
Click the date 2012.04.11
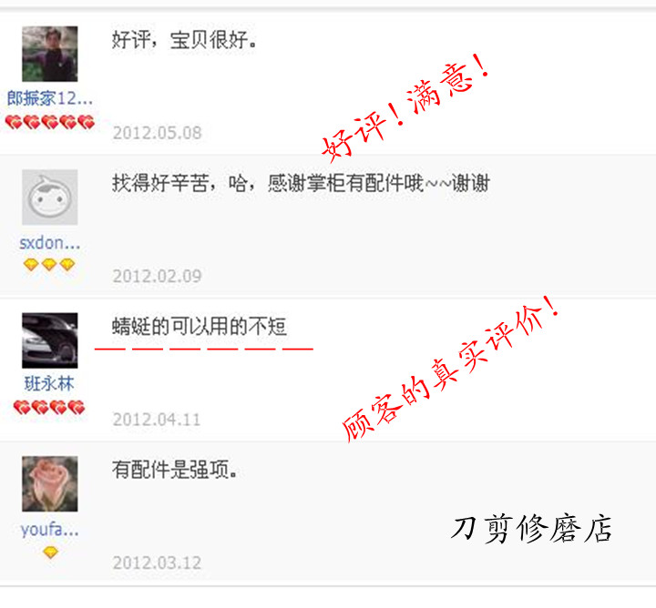tap(157, 420)
